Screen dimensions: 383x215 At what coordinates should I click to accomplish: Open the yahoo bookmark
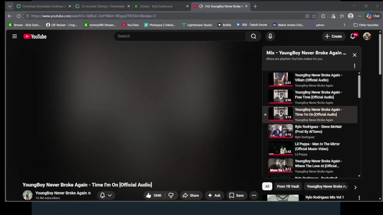317,25
